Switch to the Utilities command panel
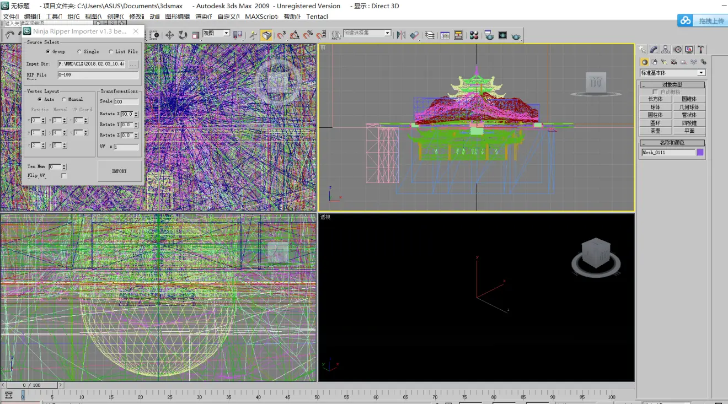This screenshot has width=728, height=404. pyautogui.click(x=701, y=50)
